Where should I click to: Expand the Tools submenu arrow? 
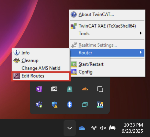click(141, 33)
